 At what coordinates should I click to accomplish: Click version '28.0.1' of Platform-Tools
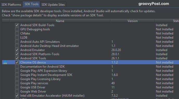pos(115,54)
